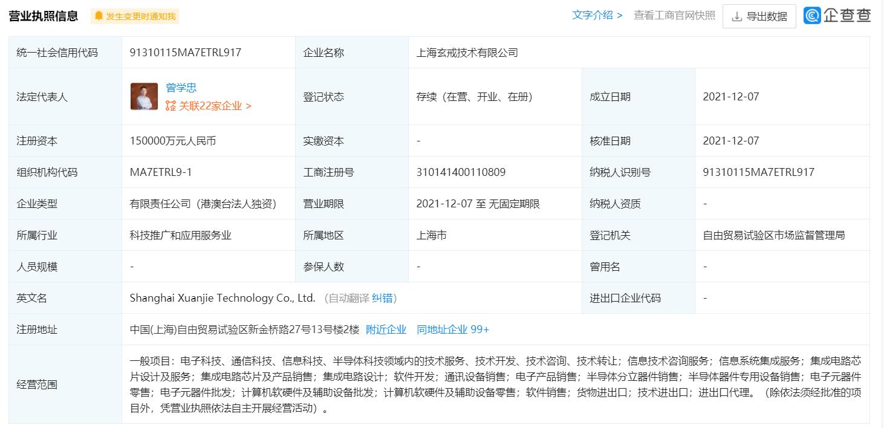Open 曾学忠 profile link
The image size is (884, 428).
tap(181, 88)
